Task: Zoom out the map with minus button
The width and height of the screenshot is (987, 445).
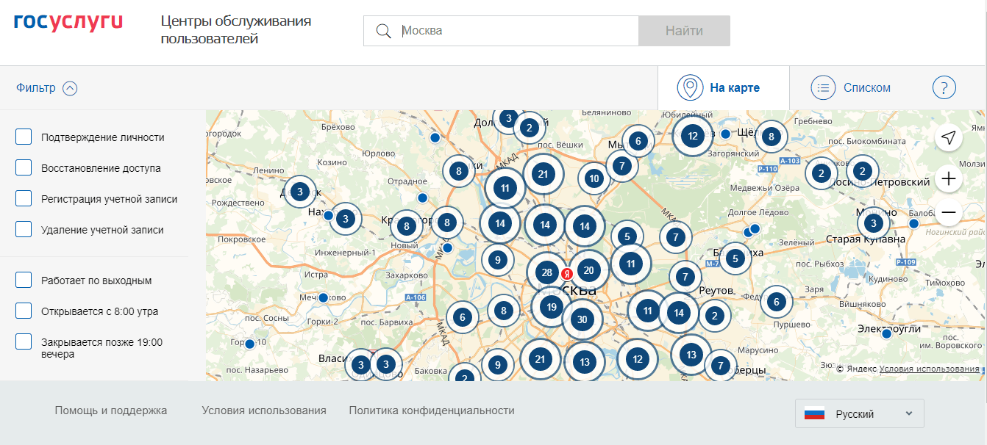Action: [x=949, y=213]
